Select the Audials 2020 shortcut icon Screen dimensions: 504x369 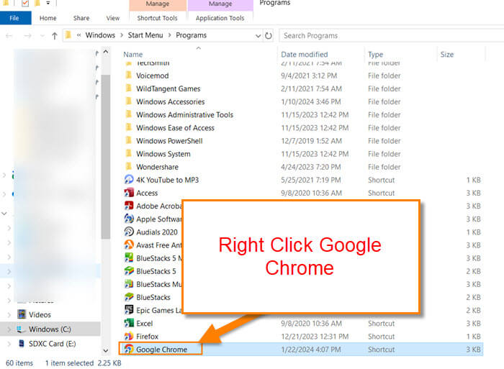pyautogui.click(x=129, y=232)
